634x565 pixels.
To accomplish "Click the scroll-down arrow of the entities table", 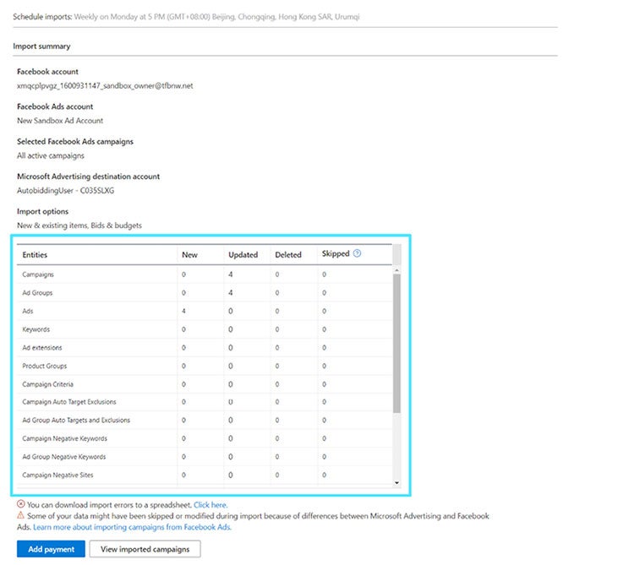I will (x=396, y=482).
